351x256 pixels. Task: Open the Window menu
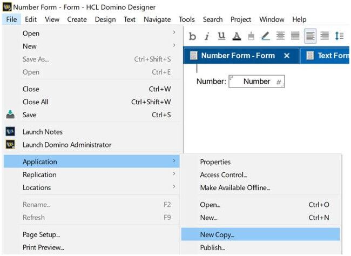pos(272,19)
